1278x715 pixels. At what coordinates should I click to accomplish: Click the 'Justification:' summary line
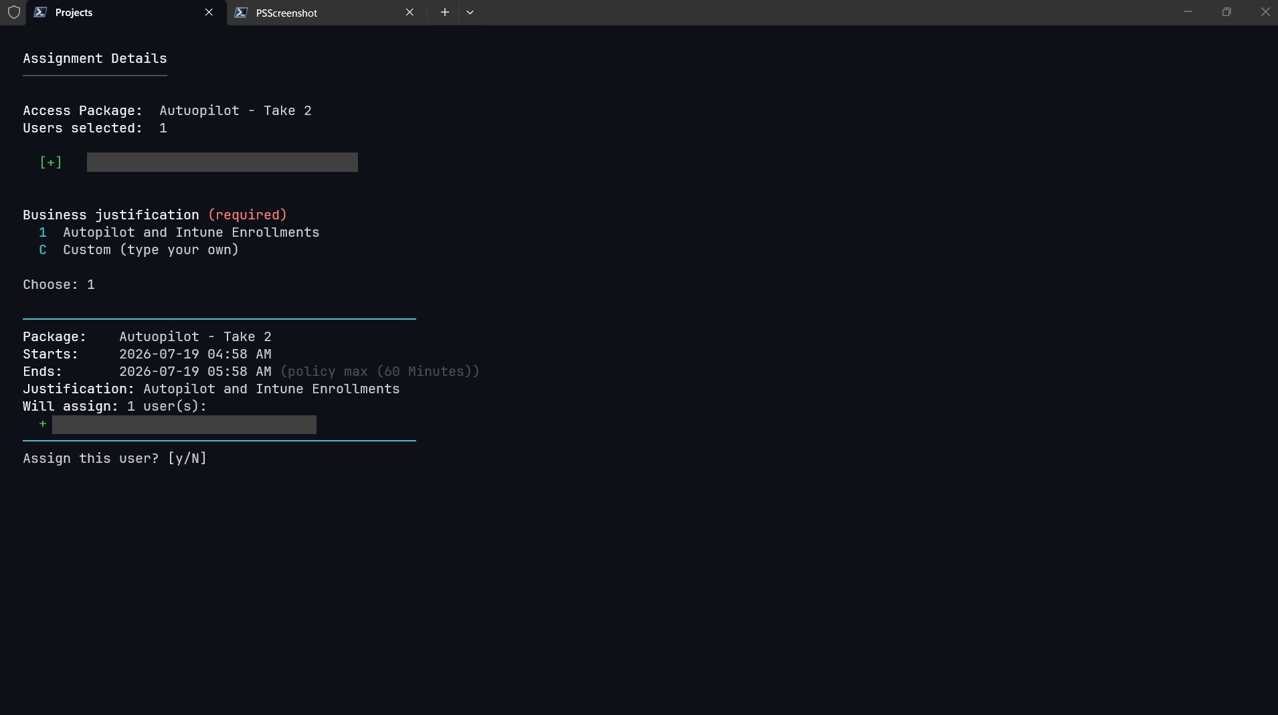[211, 389]
